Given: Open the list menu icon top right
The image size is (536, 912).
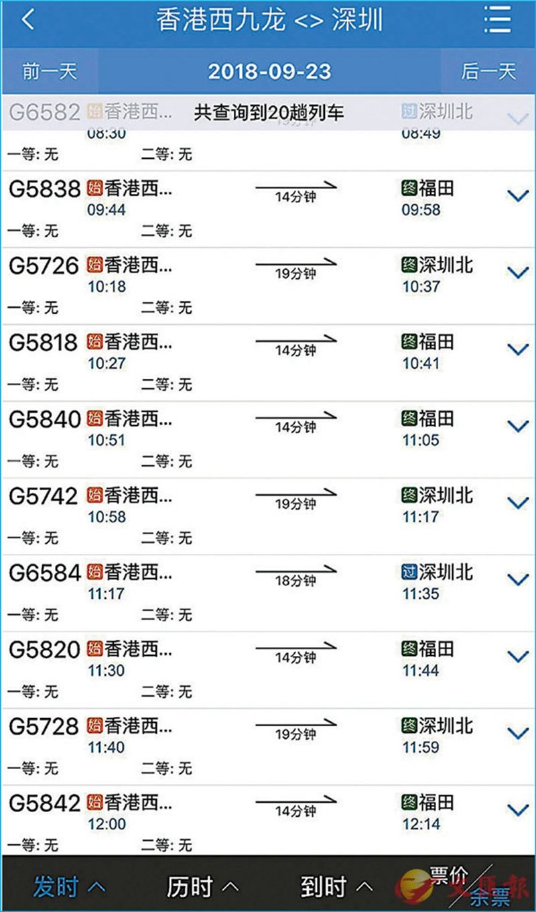Looking at the screenshot, I should (498, 21).
